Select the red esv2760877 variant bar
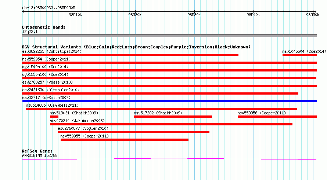The height and width of the screenshot is (180, 327). [134, 132]
